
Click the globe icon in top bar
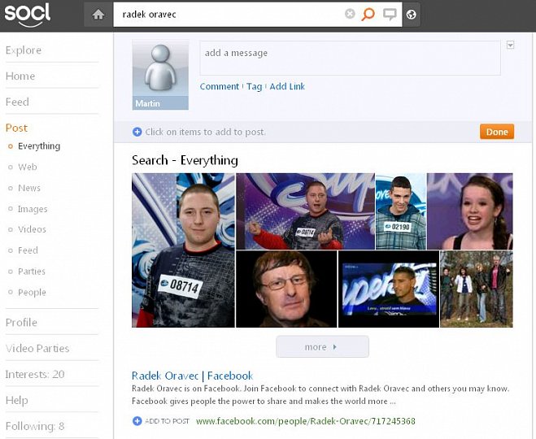[x=412, y=15]
